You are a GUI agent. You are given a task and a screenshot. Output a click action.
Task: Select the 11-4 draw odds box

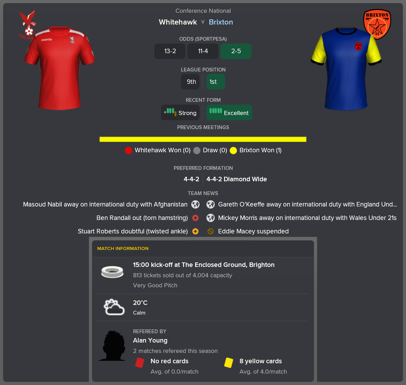(203, 51)
